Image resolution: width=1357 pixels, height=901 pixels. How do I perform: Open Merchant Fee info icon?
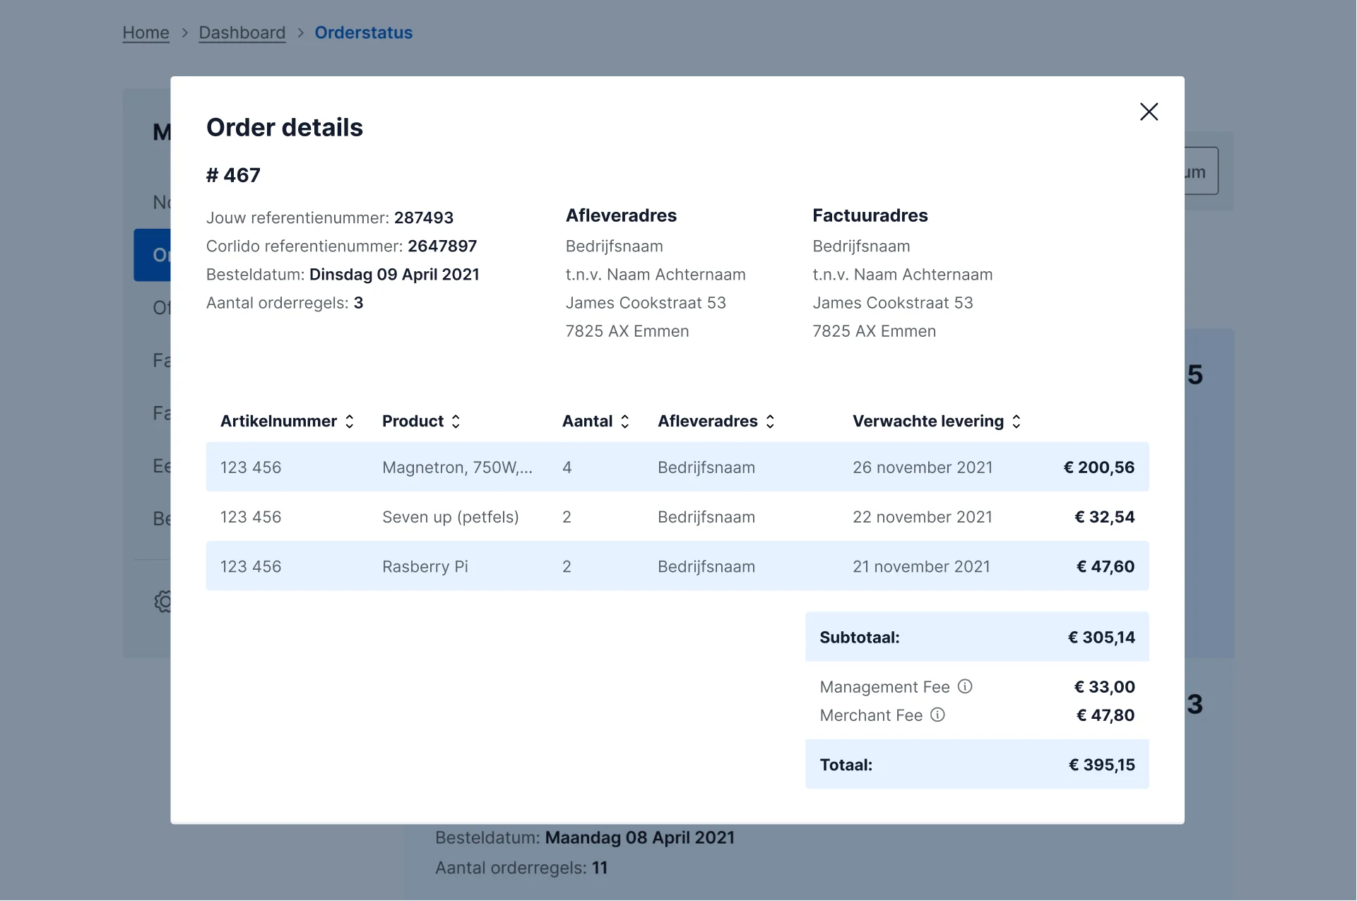pyautogui.click(x=937, y=715)
